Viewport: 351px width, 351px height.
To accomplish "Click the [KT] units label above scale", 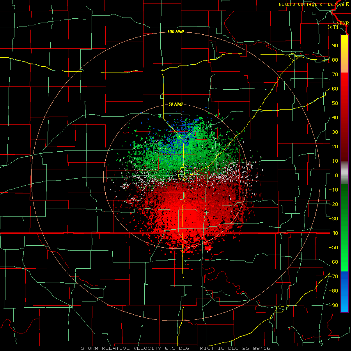I will (x=333, y=27).
